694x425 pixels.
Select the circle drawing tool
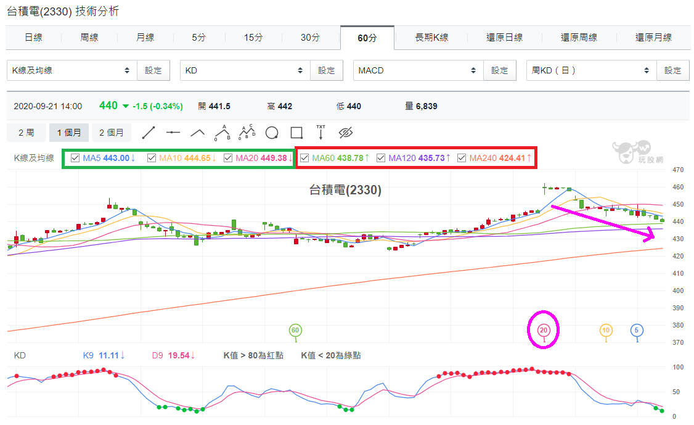pos(272,133)
